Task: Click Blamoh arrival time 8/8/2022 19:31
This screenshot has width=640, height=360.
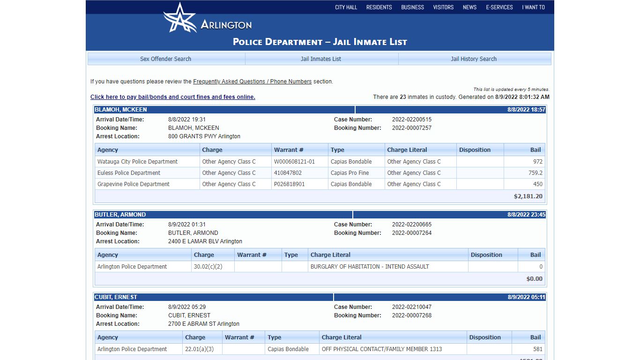Action: click(187, 120)
